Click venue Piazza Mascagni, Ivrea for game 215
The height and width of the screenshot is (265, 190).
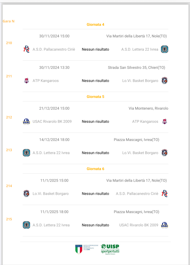point(136,212)
